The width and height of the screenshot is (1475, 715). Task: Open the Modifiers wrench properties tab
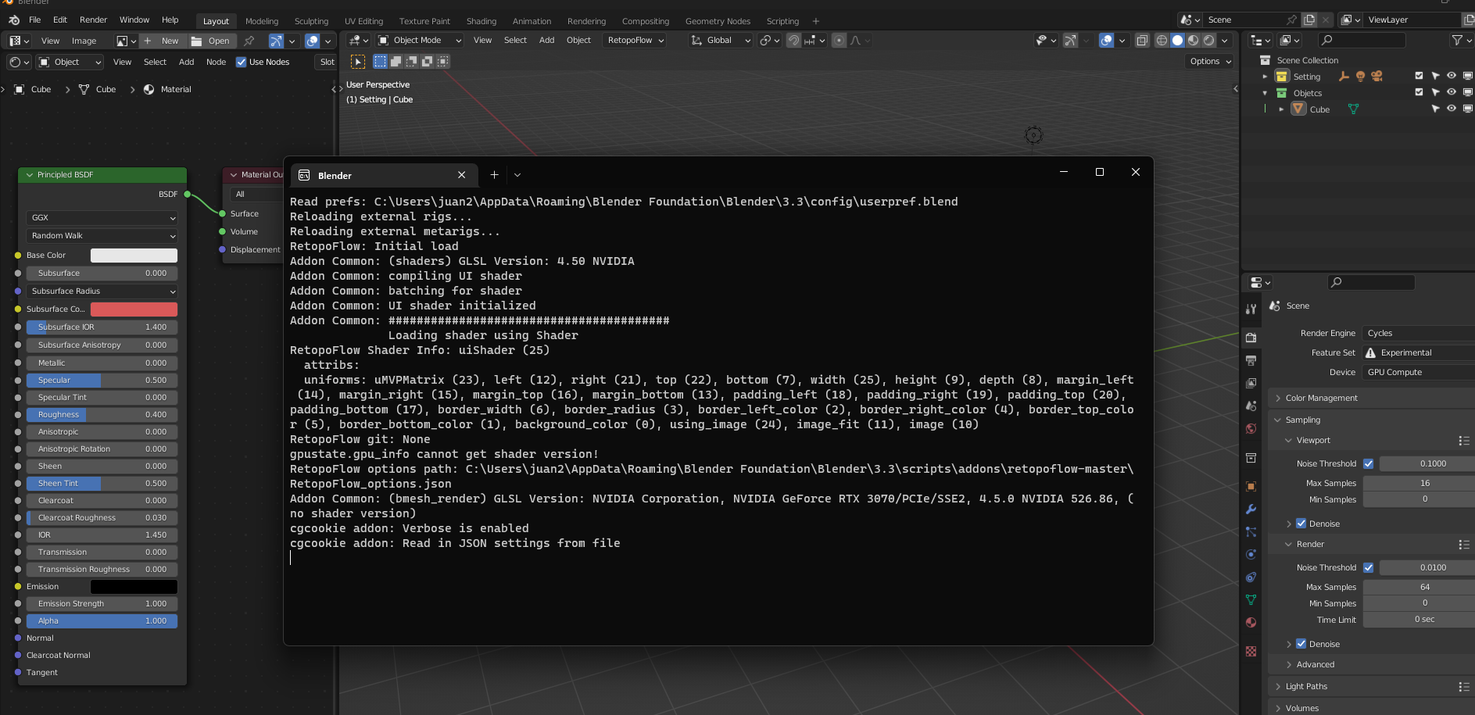[1251, 509]
